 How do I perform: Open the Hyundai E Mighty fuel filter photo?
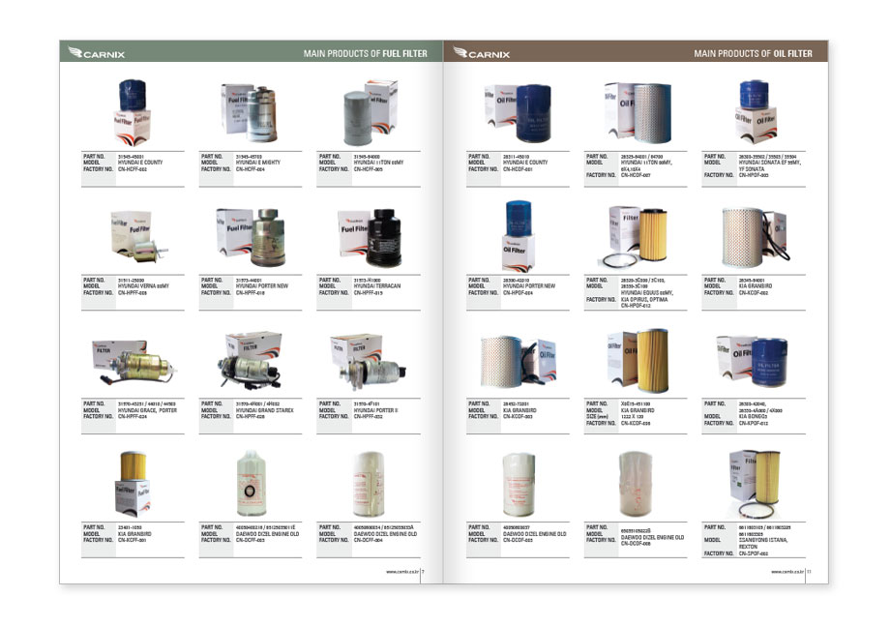(x=250, y=113)
